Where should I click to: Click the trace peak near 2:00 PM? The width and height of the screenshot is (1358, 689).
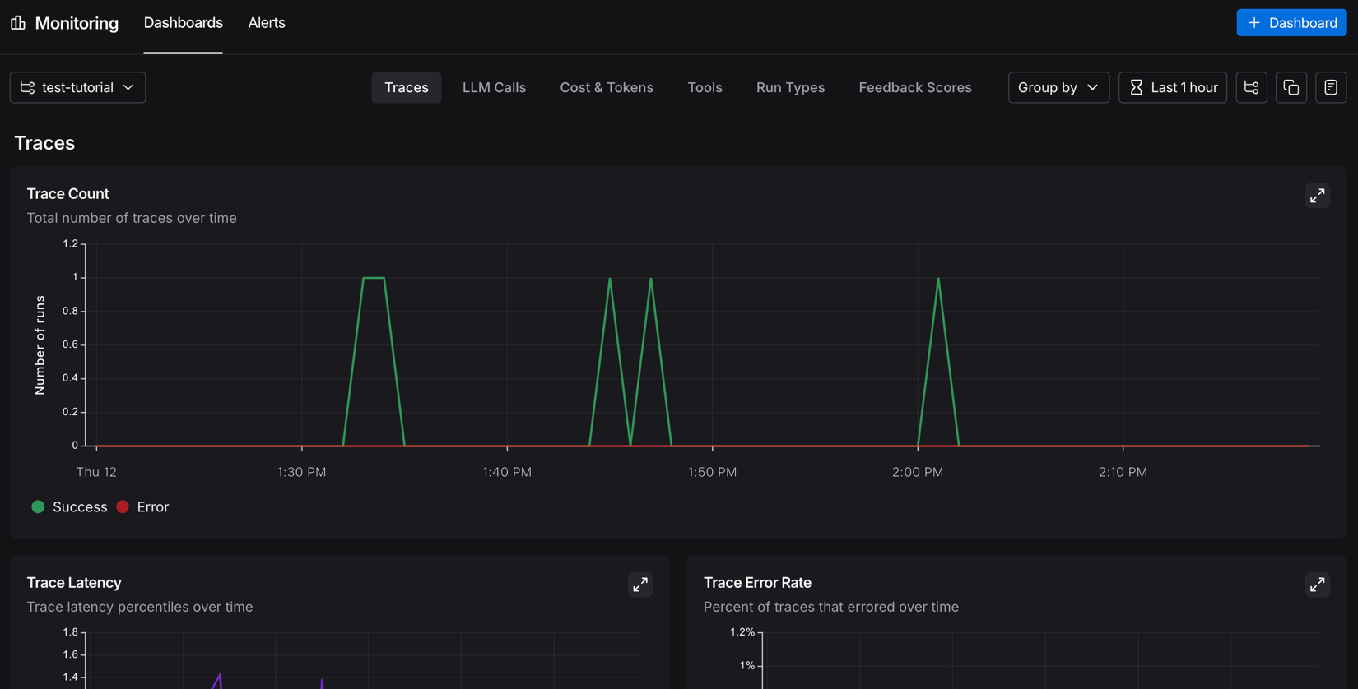[x=938, y=279]
